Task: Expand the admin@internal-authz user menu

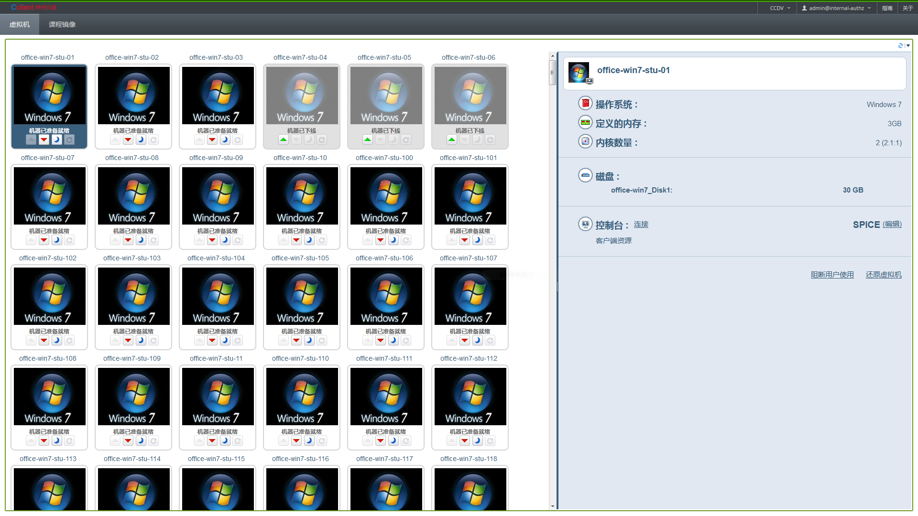Action: click(836, 8)
